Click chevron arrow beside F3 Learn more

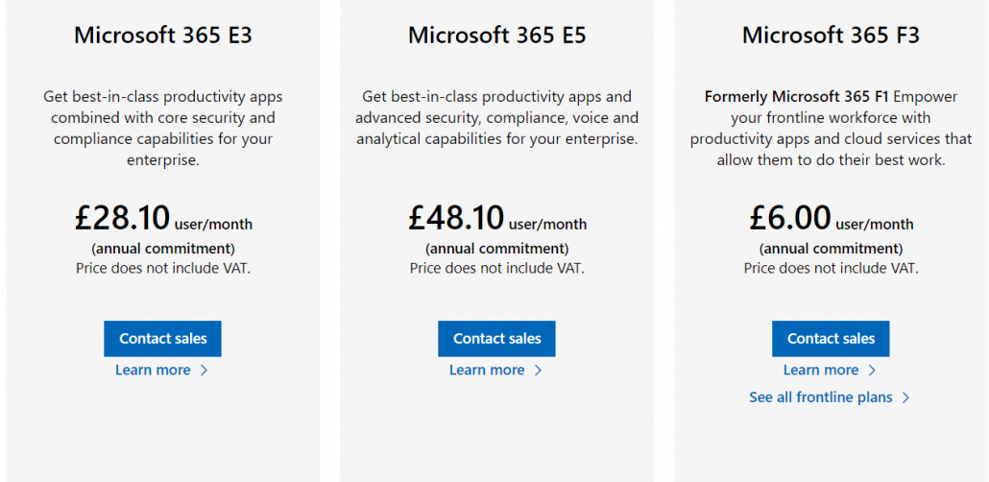click(872, 371)
